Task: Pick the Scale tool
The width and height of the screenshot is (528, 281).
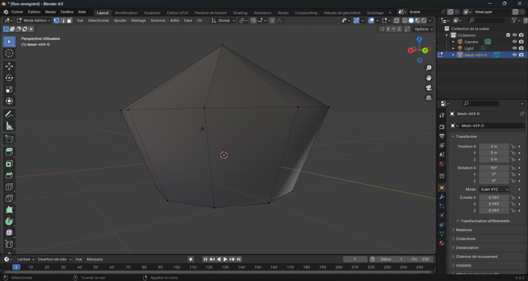Action: 9,90
